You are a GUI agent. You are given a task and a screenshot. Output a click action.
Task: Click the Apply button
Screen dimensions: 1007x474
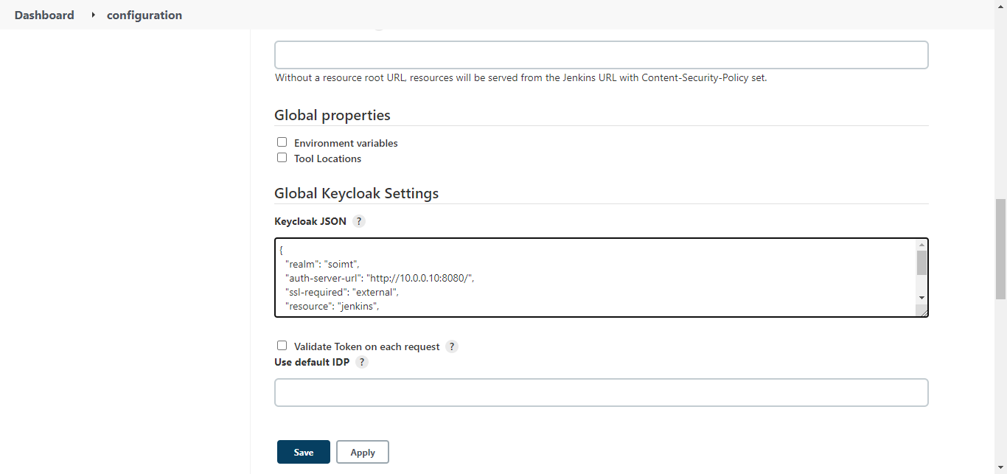coord(362,452)
